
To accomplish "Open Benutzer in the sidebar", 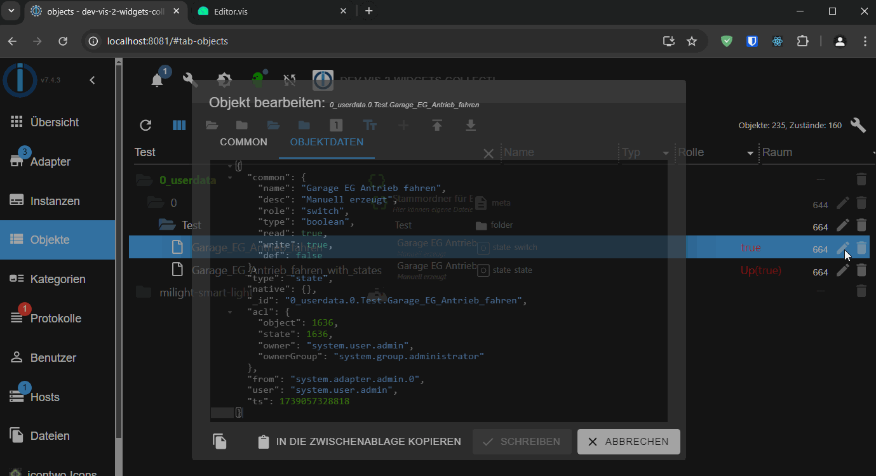I will tap(57, 358).
